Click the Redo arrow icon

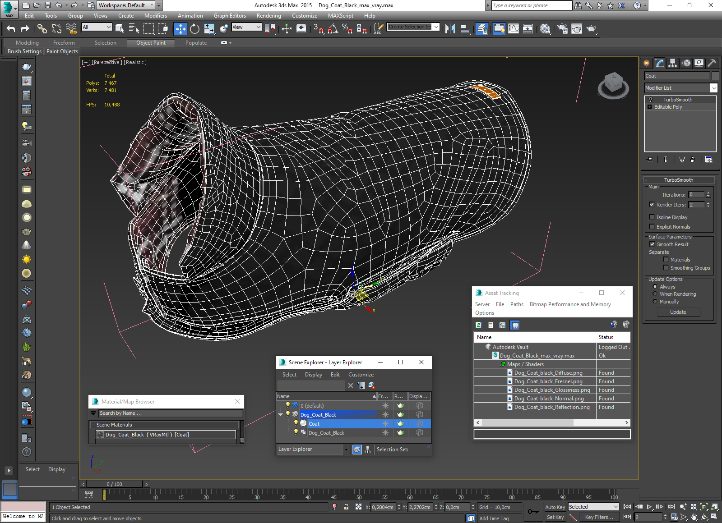pos(25,29)
